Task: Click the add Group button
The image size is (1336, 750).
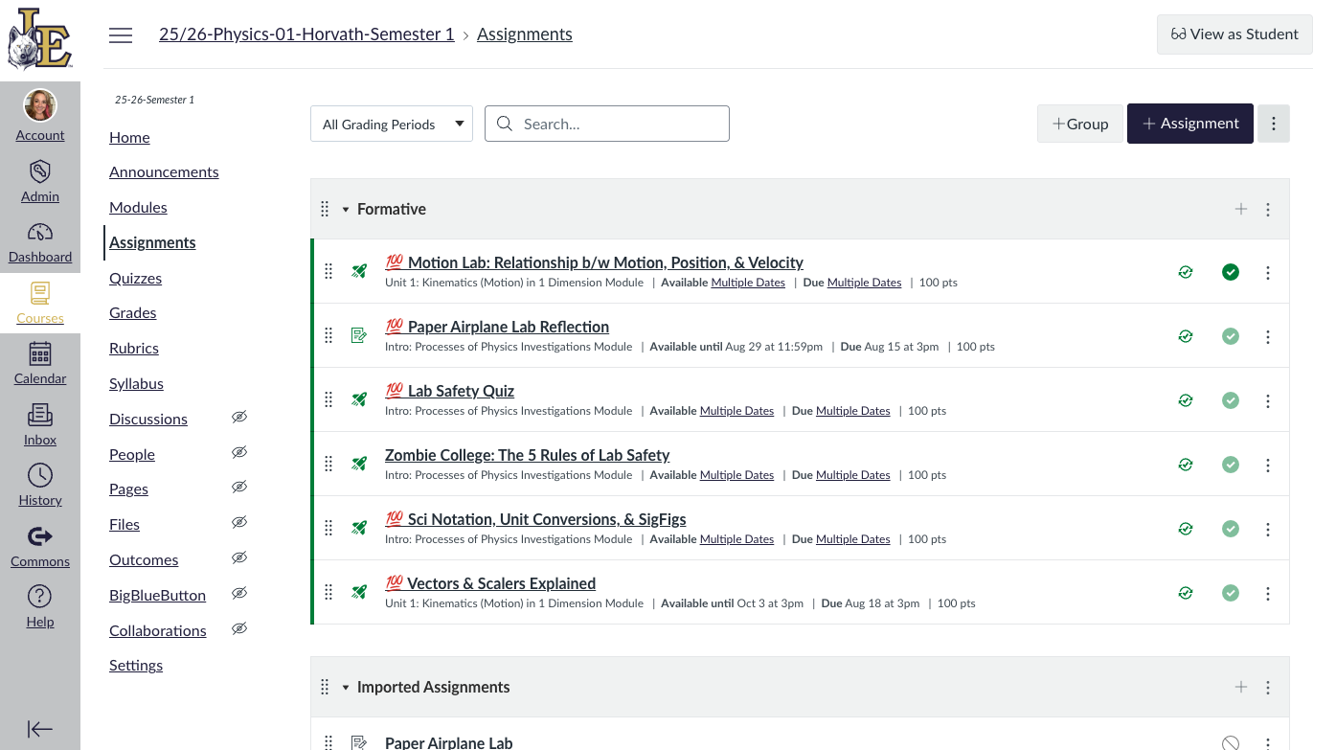Action: tap(1080, 124)
